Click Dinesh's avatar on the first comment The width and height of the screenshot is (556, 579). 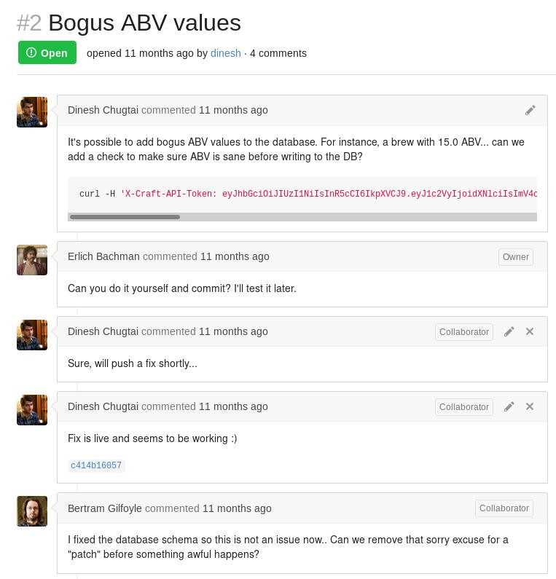click(x=32, y=112)
